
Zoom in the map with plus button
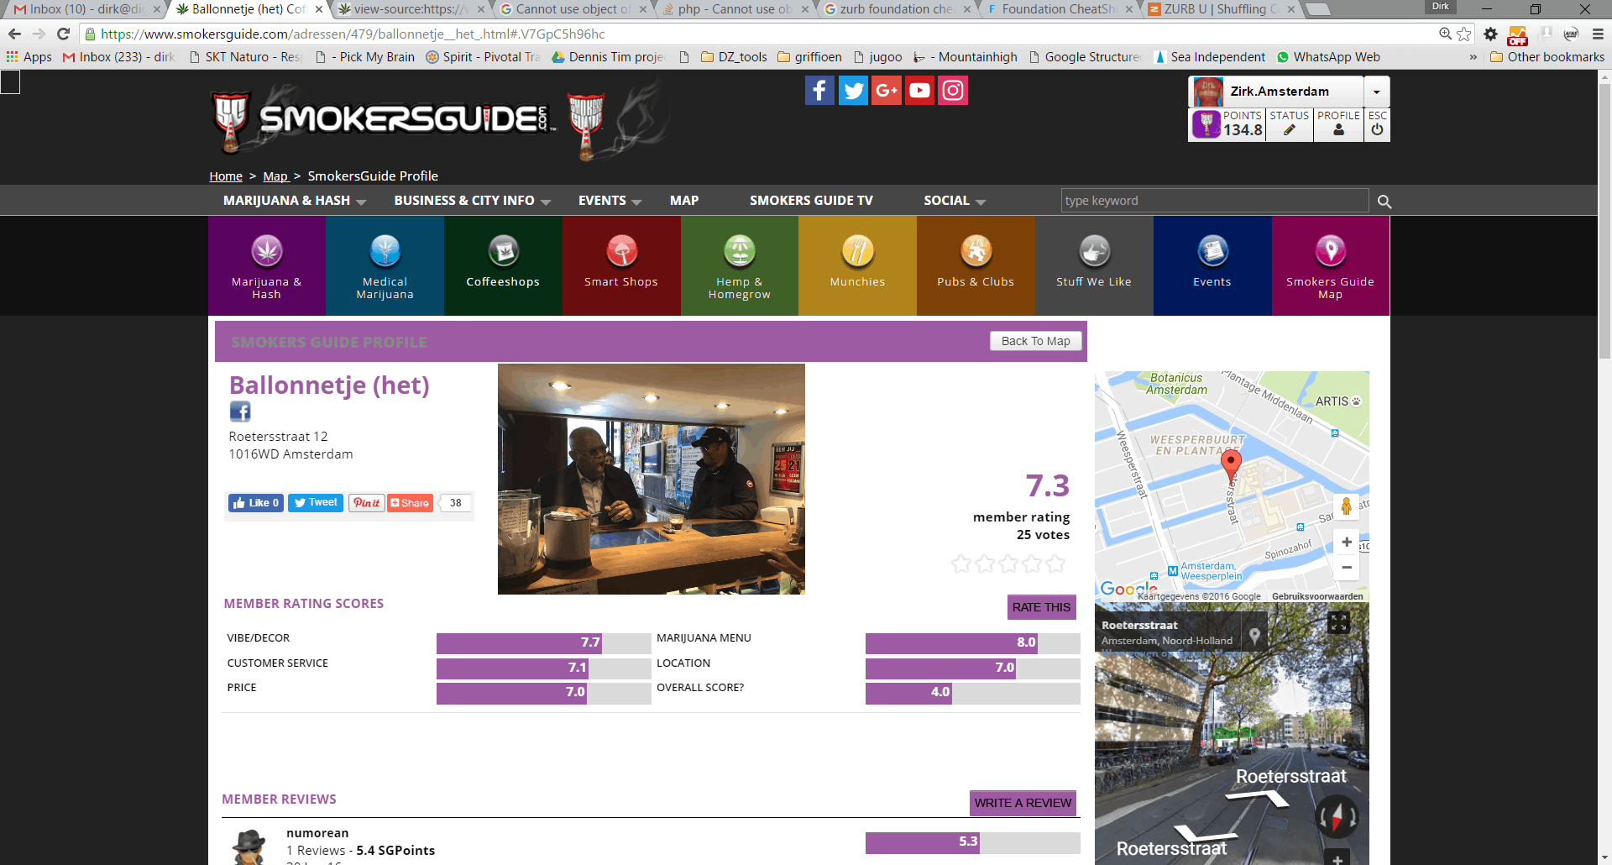click(x=1346, y=543)
